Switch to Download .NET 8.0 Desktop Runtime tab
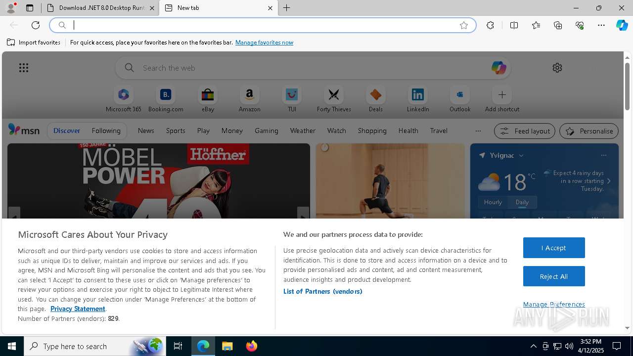 pos(100,8)
